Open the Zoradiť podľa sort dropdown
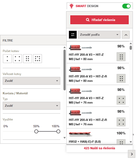The width and height of the screenshot is (137, 159). tap(99, 35)
